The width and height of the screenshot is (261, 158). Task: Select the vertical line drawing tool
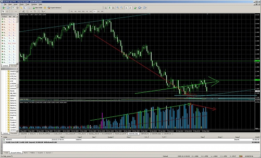click(12, 11)
